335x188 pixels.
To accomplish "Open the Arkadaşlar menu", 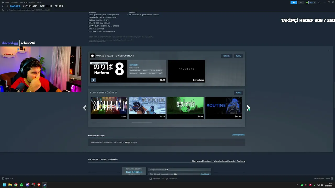I will [x=24, y=2].
